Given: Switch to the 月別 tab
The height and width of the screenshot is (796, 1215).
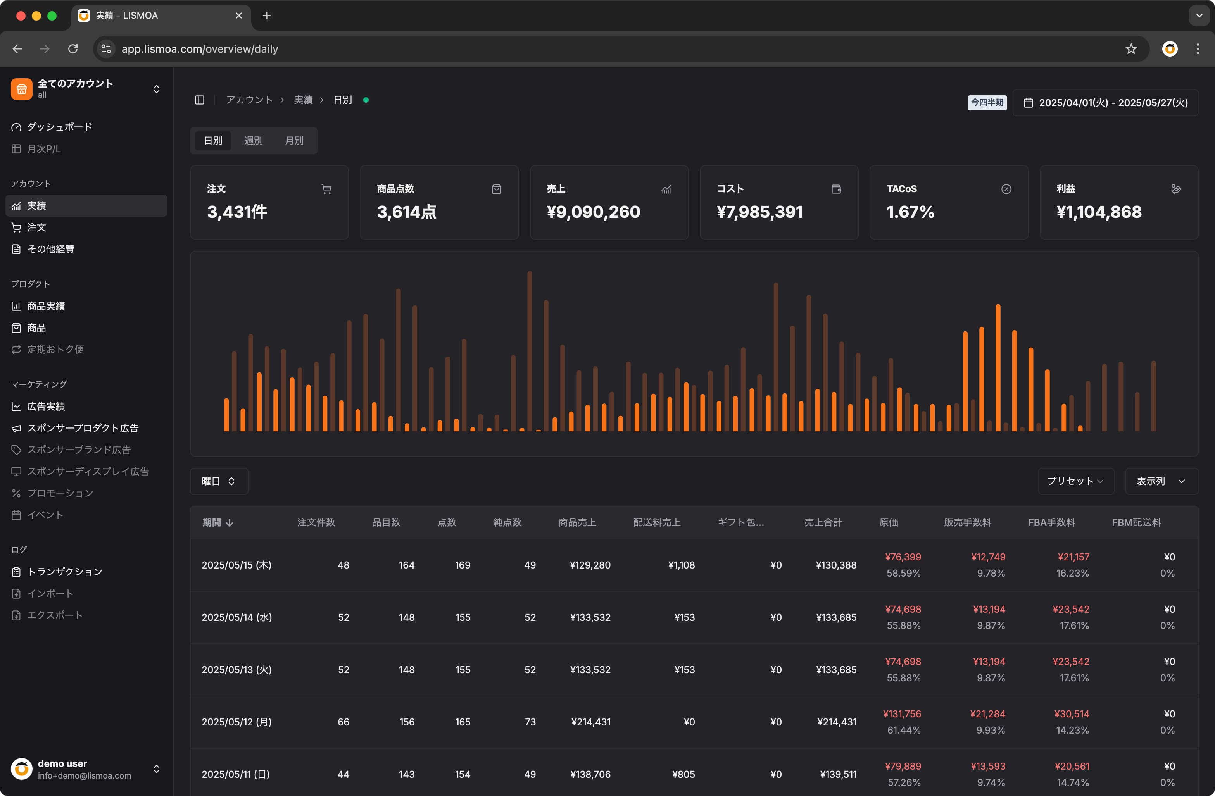Looking at the screenshot, I should [x=294, y=140].
